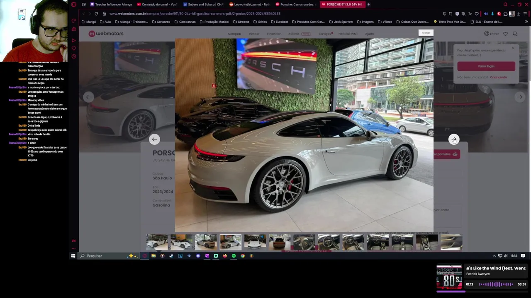Select the fifth thumbnail showing rear view

(255, 242)
